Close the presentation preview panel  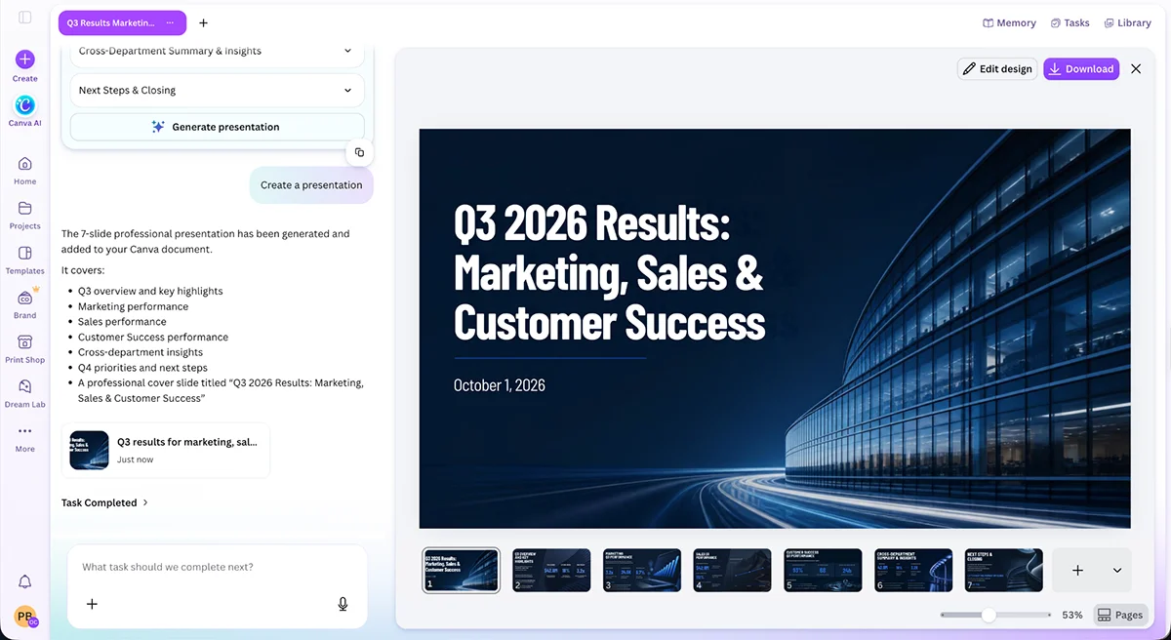1136,68
